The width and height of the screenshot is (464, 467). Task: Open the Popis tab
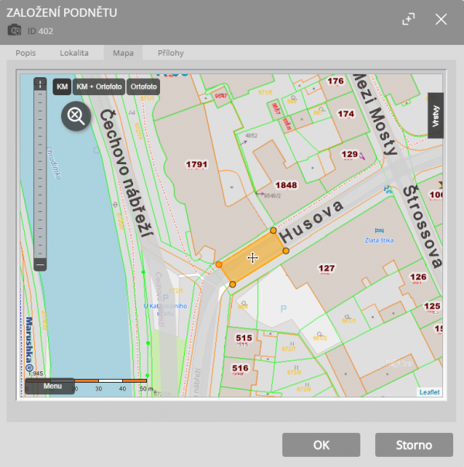[x=26, y=53]
